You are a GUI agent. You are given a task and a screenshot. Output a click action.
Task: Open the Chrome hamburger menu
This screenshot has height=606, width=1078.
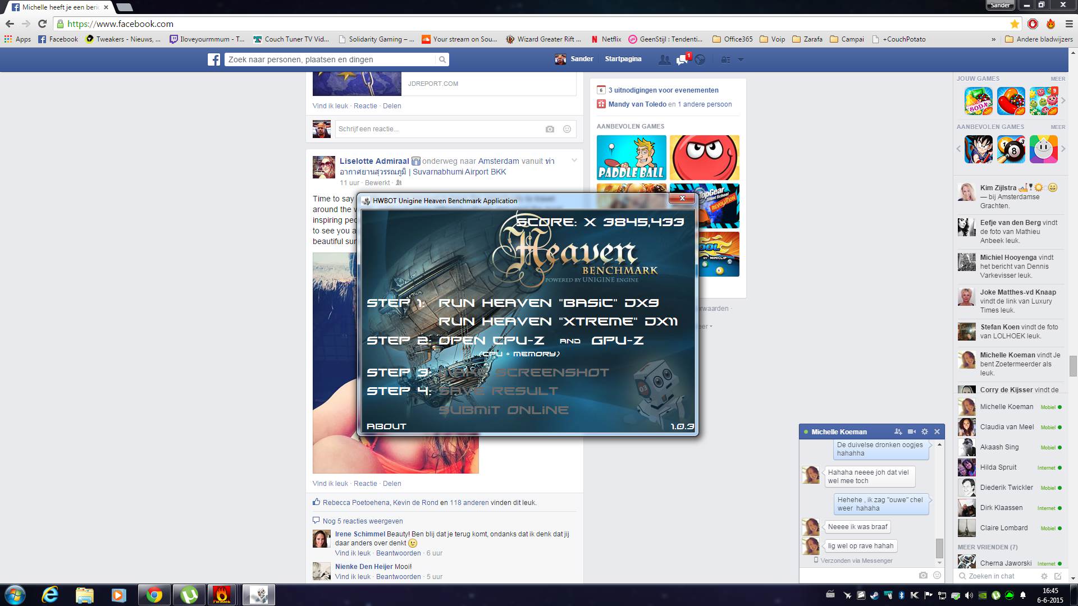pos(1069,24)
